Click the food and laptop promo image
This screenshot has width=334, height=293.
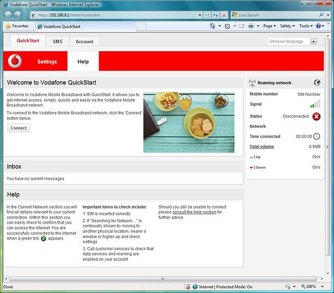[189, 123]
